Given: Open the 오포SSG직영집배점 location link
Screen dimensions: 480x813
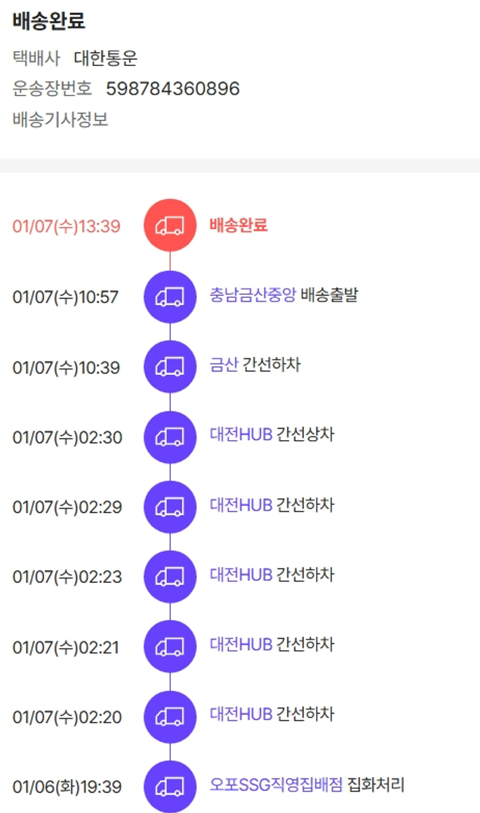Looking at the screenshot, I should pos(276,785).
